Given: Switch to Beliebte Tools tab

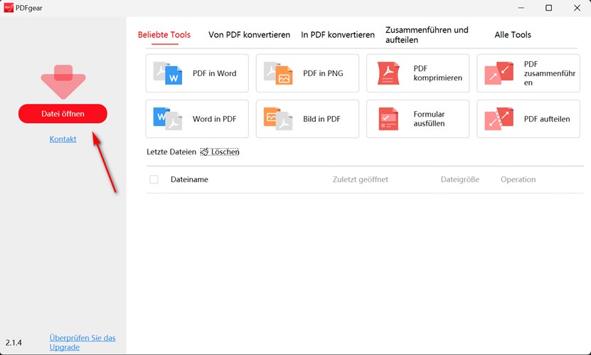Looking at the screenshot, I should pos(164,35).
